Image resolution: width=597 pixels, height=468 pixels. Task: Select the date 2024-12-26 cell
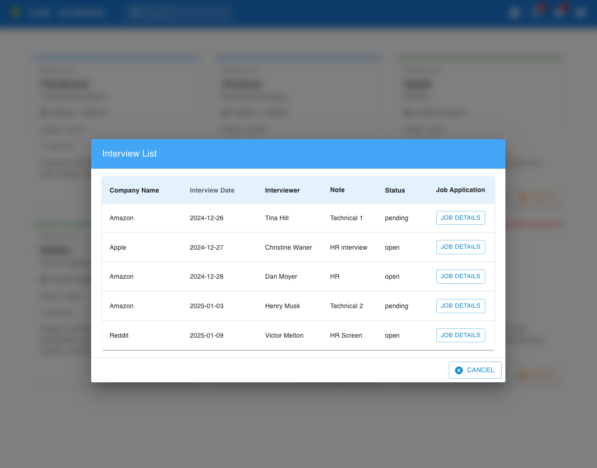pyautogui.click(x=207, y=218)
